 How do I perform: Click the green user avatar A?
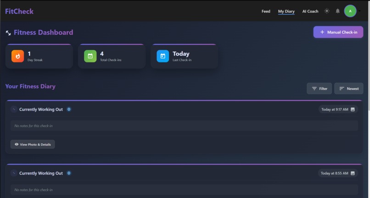(x=350, y=11)
